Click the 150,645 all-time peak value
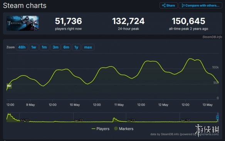This screenshot has height=141, width=225. 188,21
